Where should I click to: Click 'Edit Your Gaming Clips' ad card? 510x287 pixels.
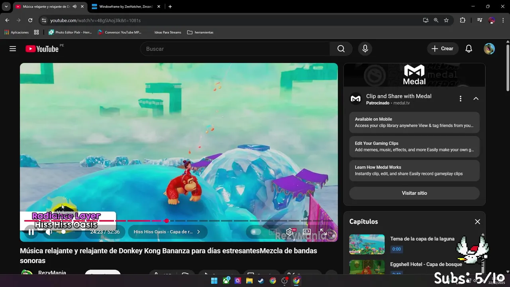click(414, 146)
